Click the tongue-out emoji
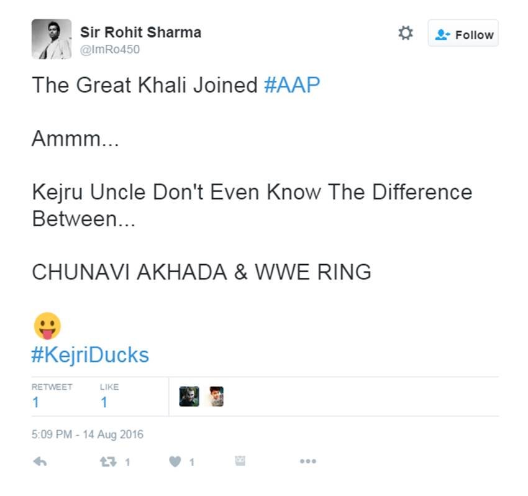Viewport: 528px width, 496px height. tap(47, 326)
